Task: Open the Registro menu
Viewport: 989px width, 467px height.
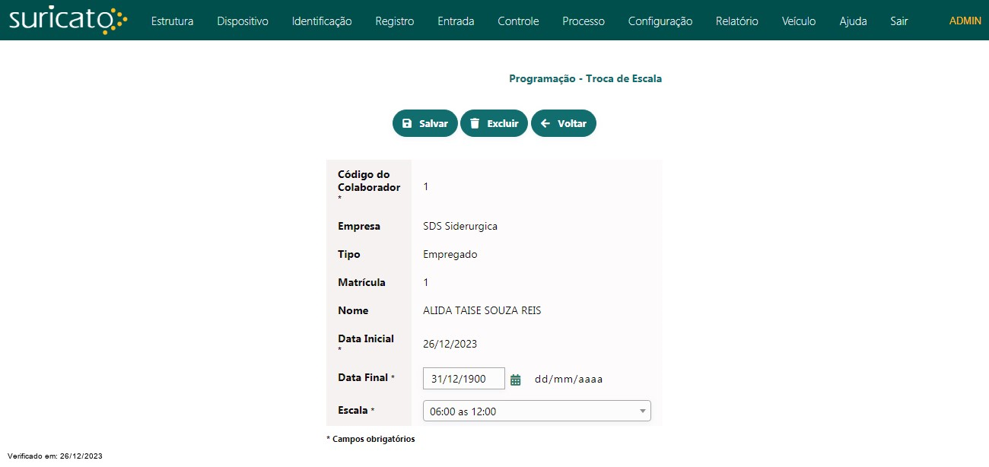Action: tap(395, 21)
